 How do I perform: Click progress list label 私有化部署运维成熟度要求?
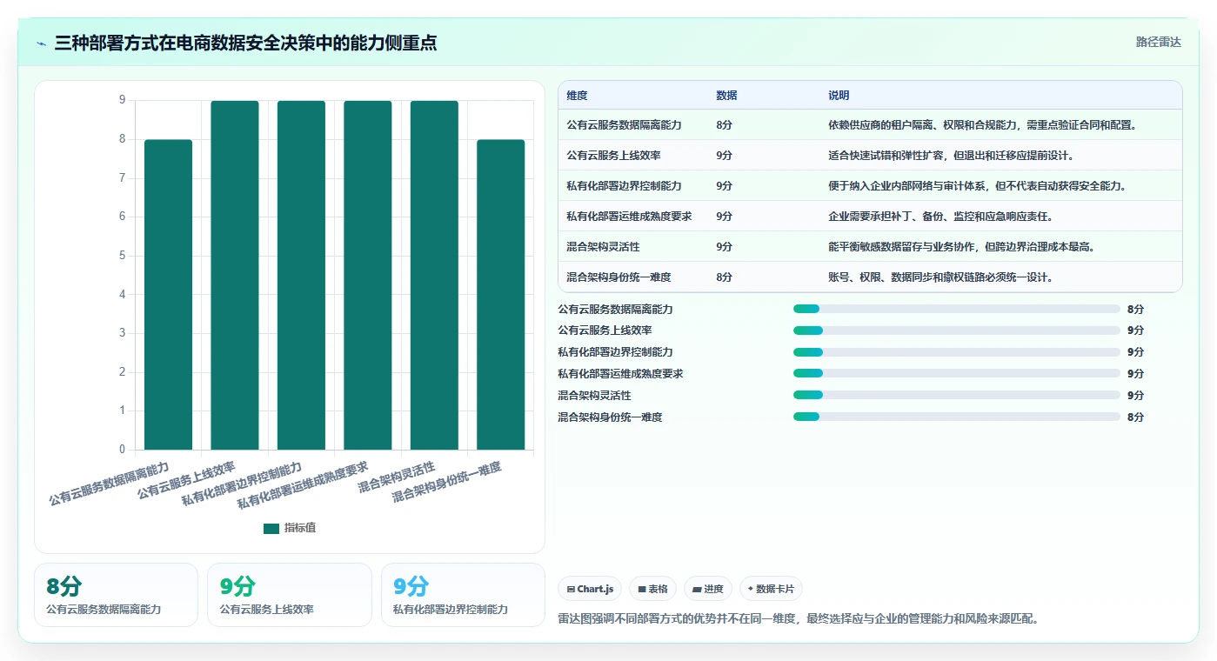click(x=620, y=374)
